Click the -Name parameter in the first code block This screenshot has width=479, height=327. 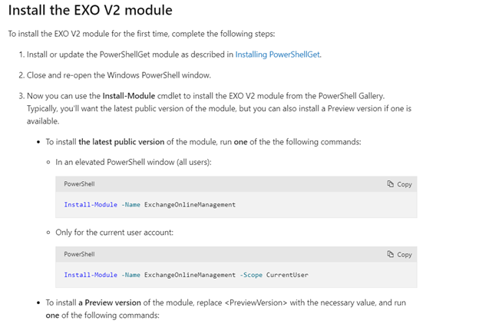[x=130, y=204]
